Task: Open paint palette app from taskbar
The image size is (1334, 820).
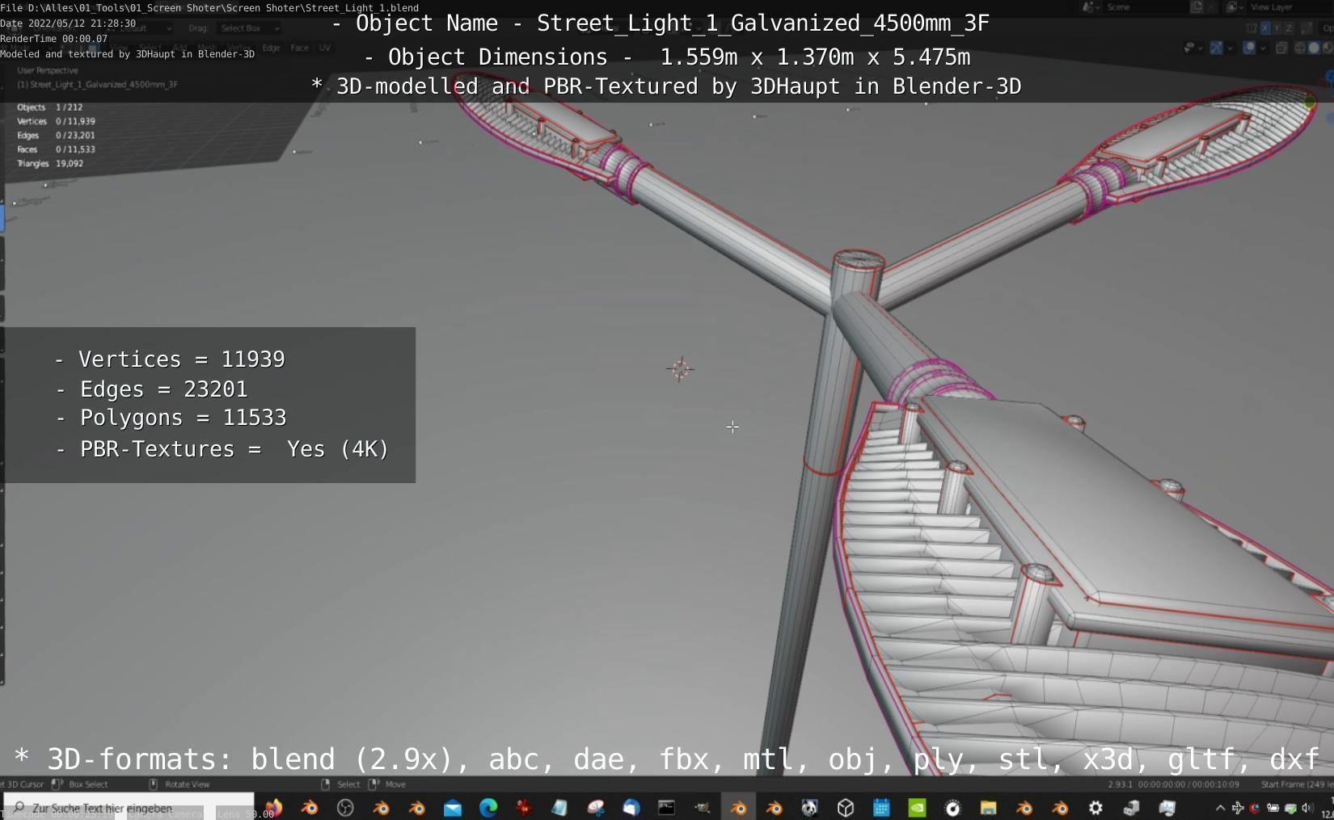Action: pyautogui.click(x=596, y=808)
